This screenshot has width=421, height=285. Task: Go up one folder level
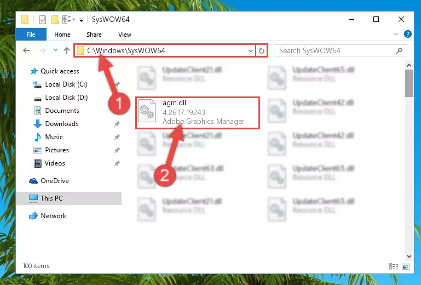(x=67, y=50)
